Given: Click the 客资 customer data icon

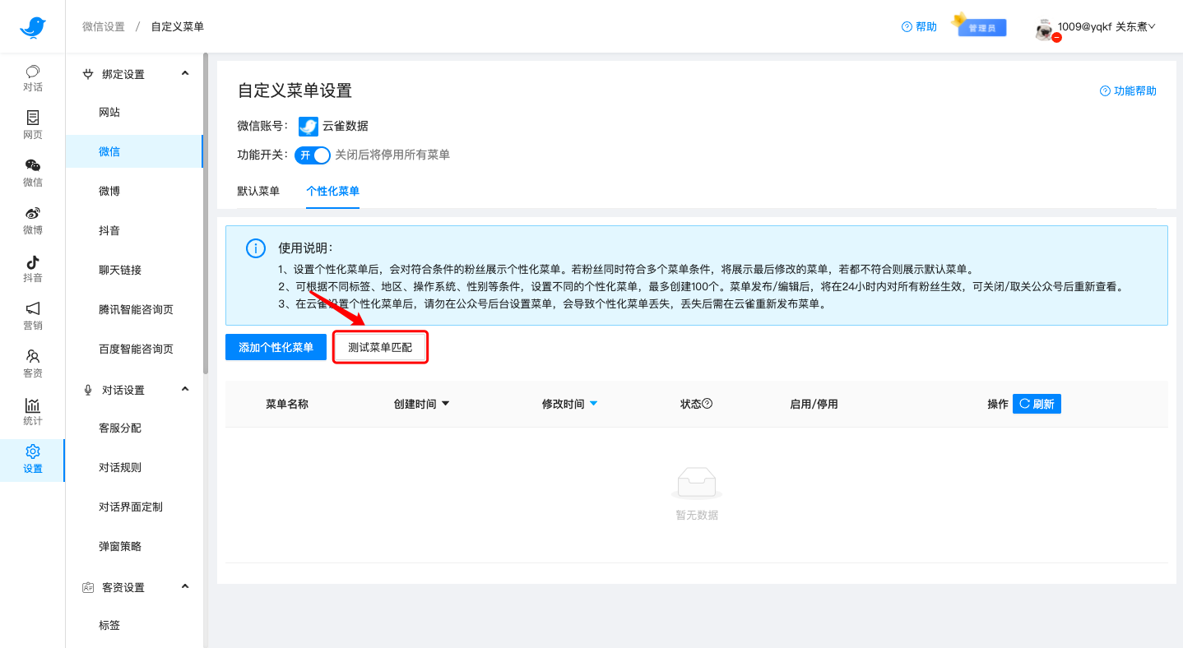Looking at the screenshot, I should (x=32, y=364).
